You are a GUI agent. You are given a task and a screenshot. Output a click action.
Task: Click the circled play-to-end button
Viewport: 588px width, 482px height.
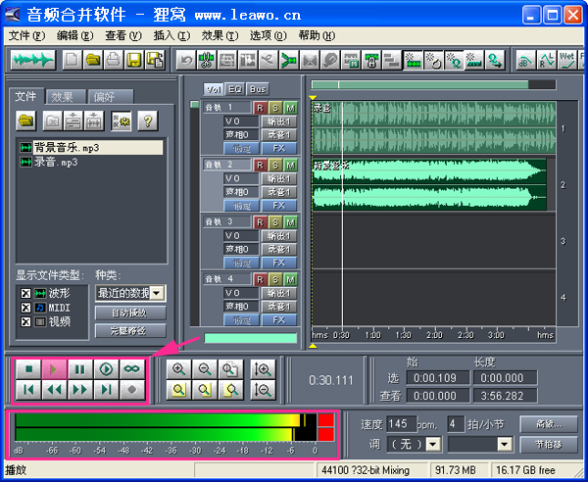click(x=106, y=369)
